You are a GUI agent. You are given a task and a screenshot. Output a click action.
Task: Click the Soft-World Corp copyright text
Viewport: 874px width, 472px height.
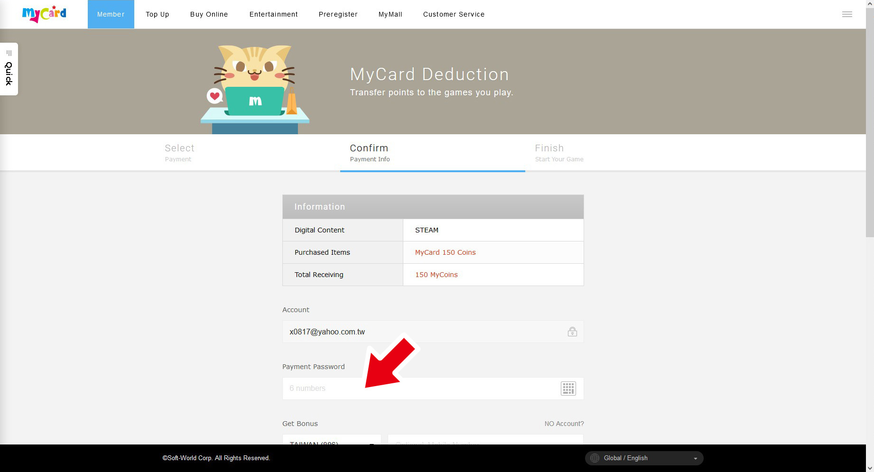coord(216,458)
